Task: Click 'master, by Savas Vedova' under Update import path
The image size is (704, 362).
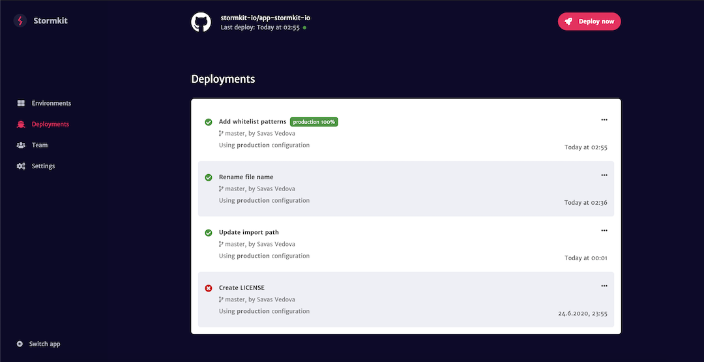Action: (x=260, y=245)
